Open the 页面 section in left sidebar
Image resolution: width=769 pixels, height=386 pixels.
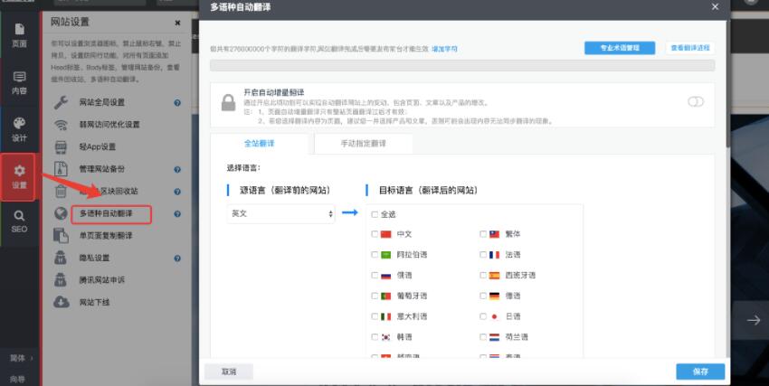pos(19,35)
